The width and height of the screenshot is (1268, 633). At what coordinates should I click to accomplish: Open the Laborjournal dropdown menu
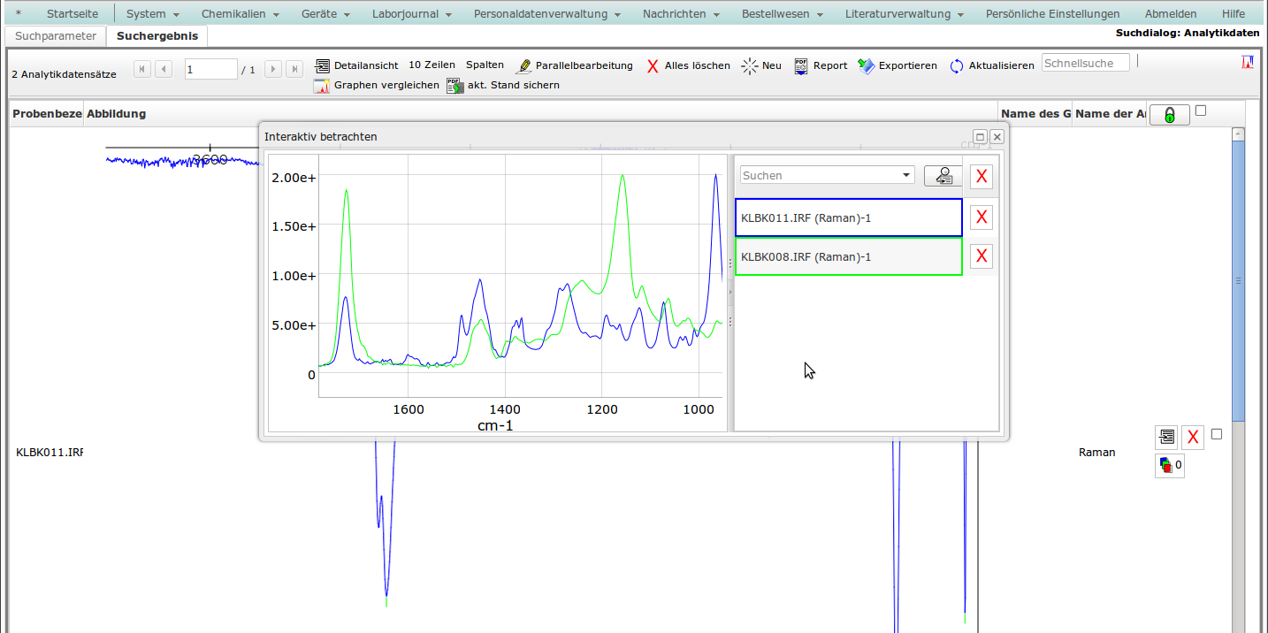412,14
